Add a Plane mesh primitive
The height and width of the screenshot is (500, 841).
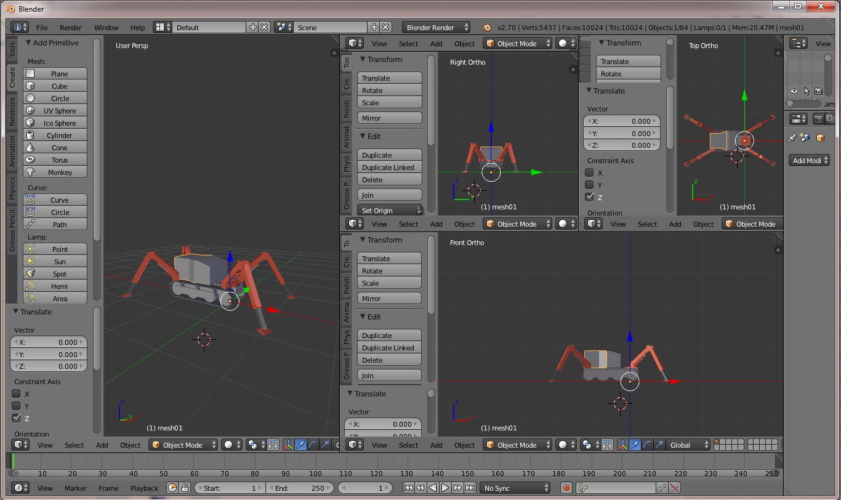click(x=55, y=74)
